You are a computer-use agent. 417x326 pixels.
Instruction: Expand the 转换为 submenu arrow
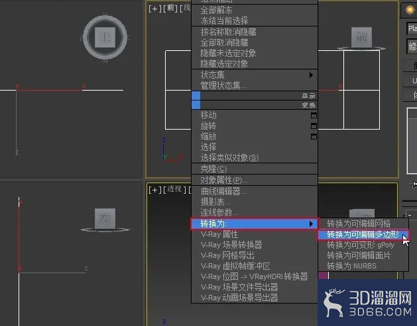tap(311, 224)
